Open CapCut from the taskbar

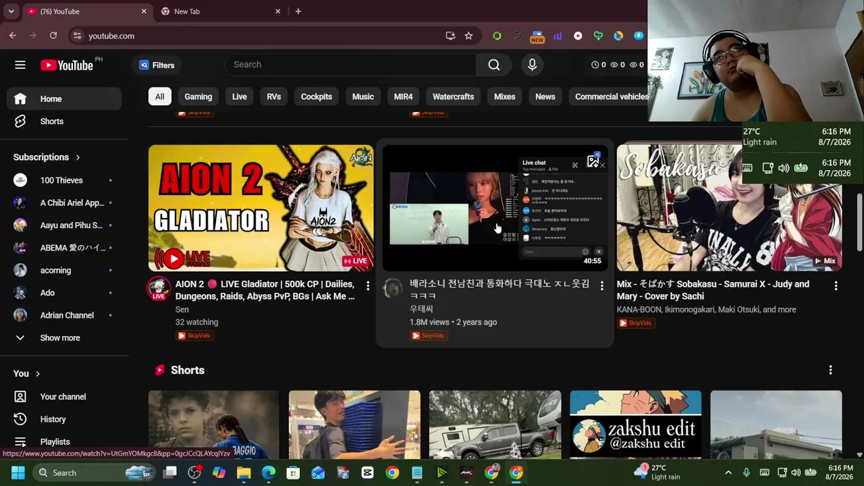tap(367, 473)
